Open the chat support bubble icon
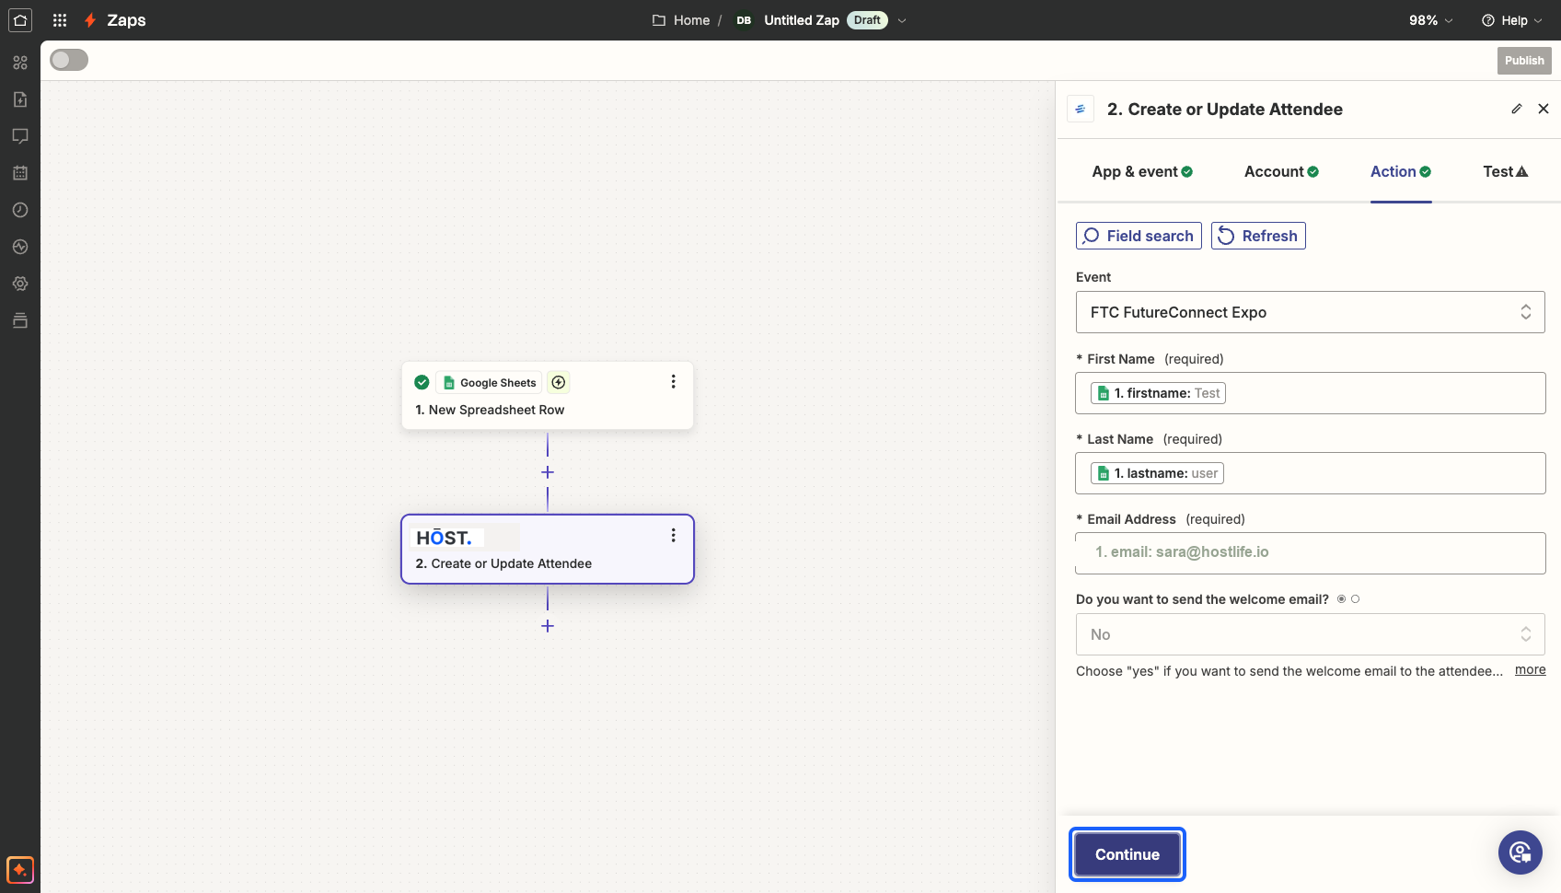This screenshot has height=893, width=1561. coord(1520,852)
